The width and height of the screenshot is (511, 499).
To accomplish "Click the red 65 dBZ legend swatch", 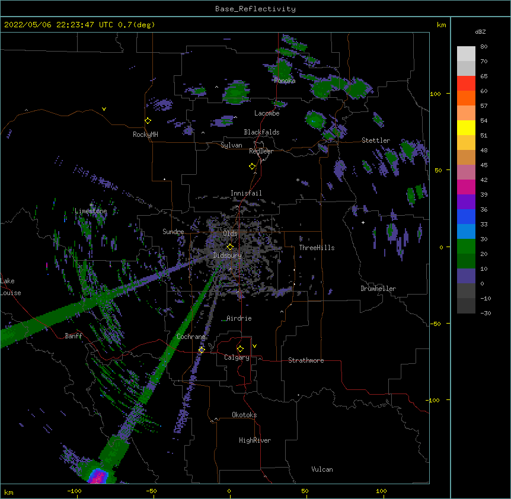I will click(466, 83).
